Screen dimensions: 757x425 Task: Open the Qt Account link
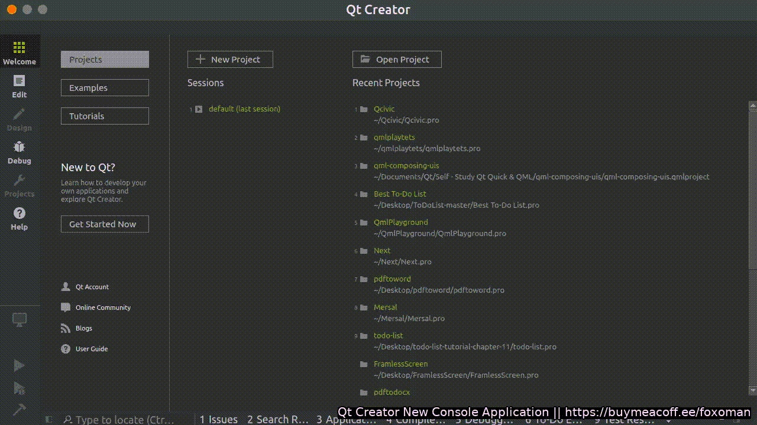click(92, 287)
